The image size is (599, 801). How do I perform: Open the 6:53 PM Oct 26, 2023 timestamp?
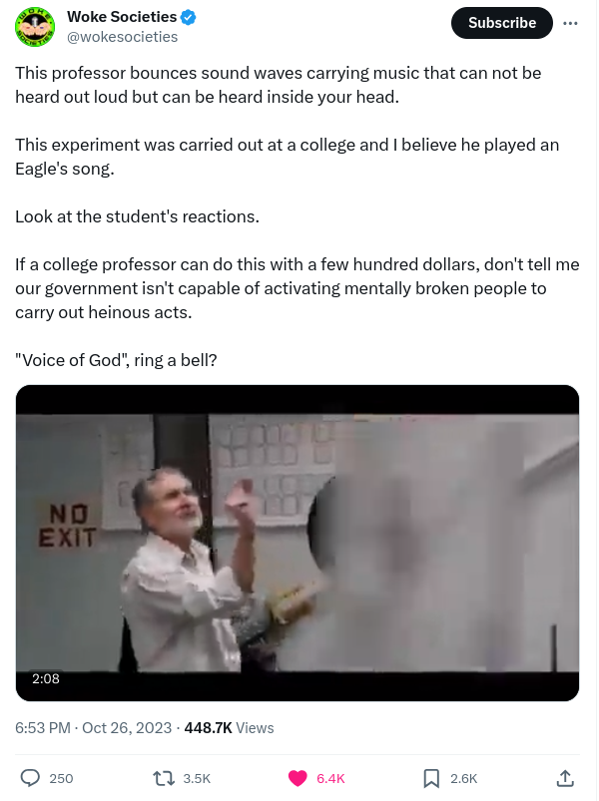[x=94, y=727]
